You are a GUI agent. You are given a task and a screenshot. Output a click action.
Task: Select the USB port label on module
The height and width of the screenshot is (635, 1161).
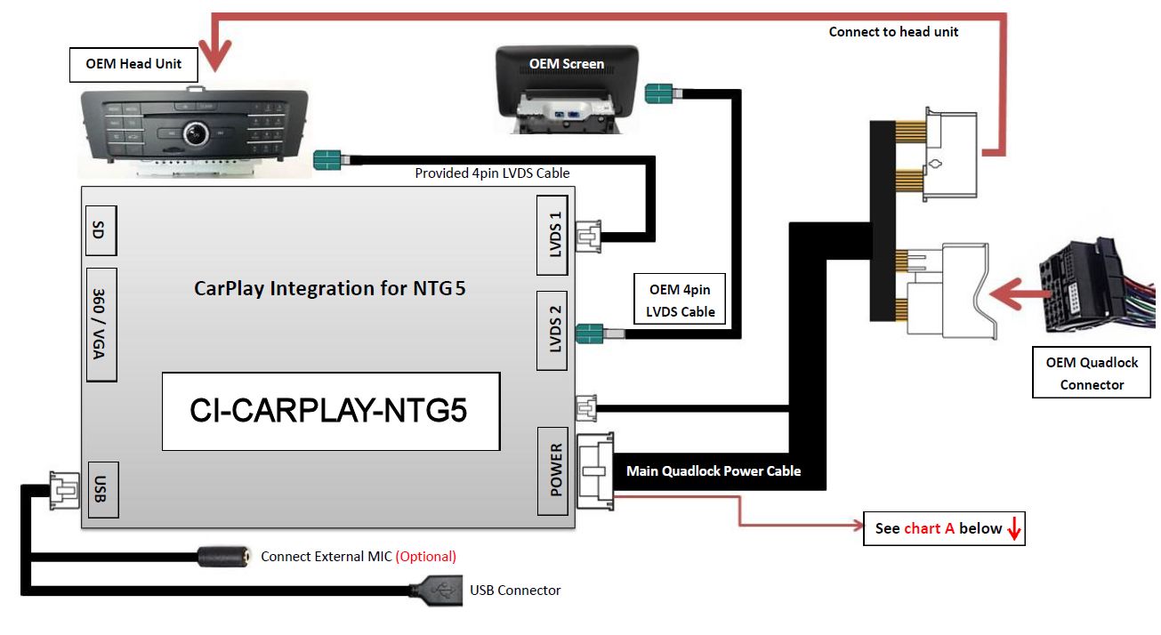click(x=102, y=489)
